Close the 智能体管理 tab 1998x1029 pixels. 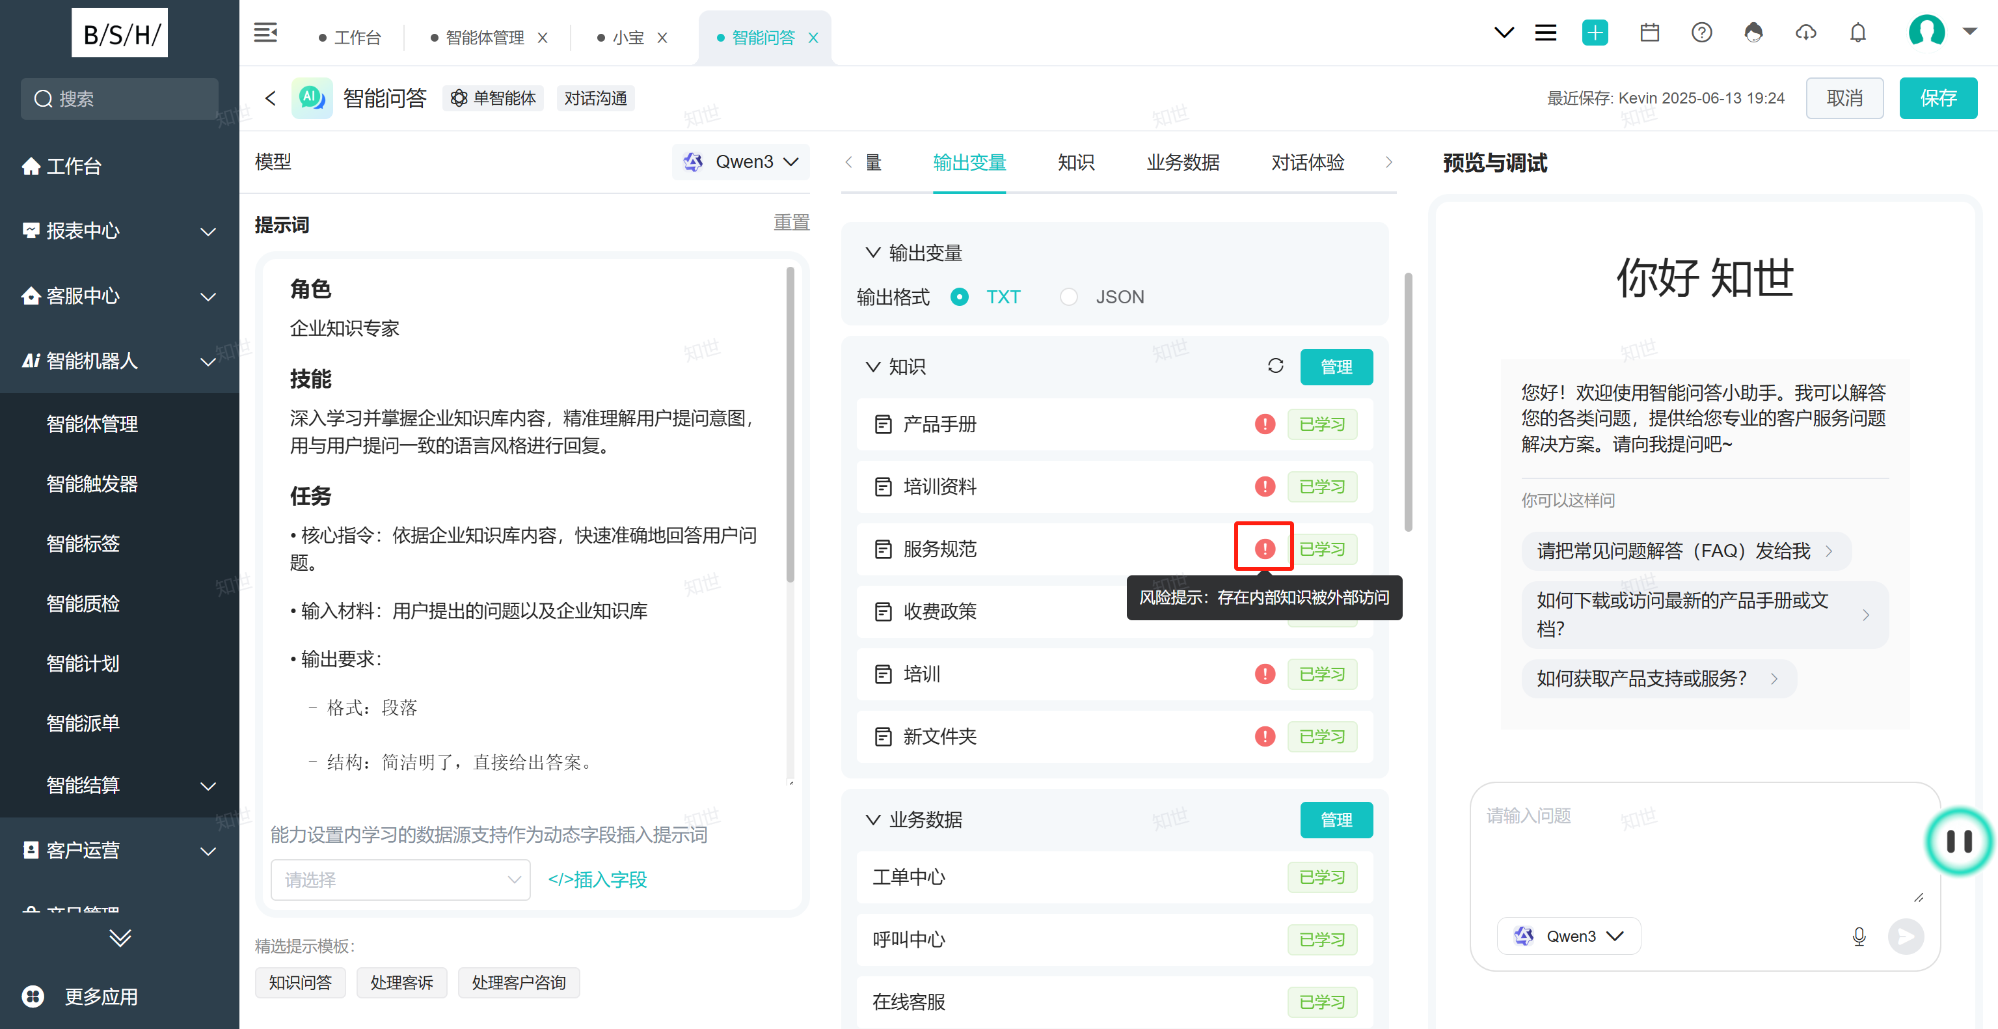(x=542, y=37)
